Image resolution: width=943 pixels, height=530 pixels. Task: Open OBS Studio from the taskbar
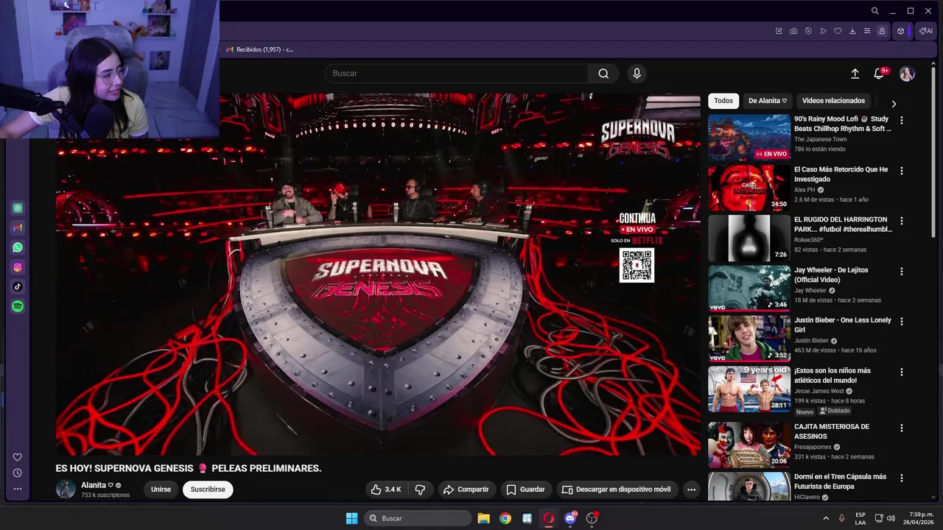[592, 518]
